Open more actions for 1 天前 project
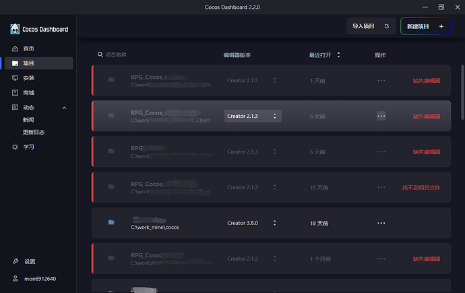Screen dimensions: 465x293 (x=381, y=80)
